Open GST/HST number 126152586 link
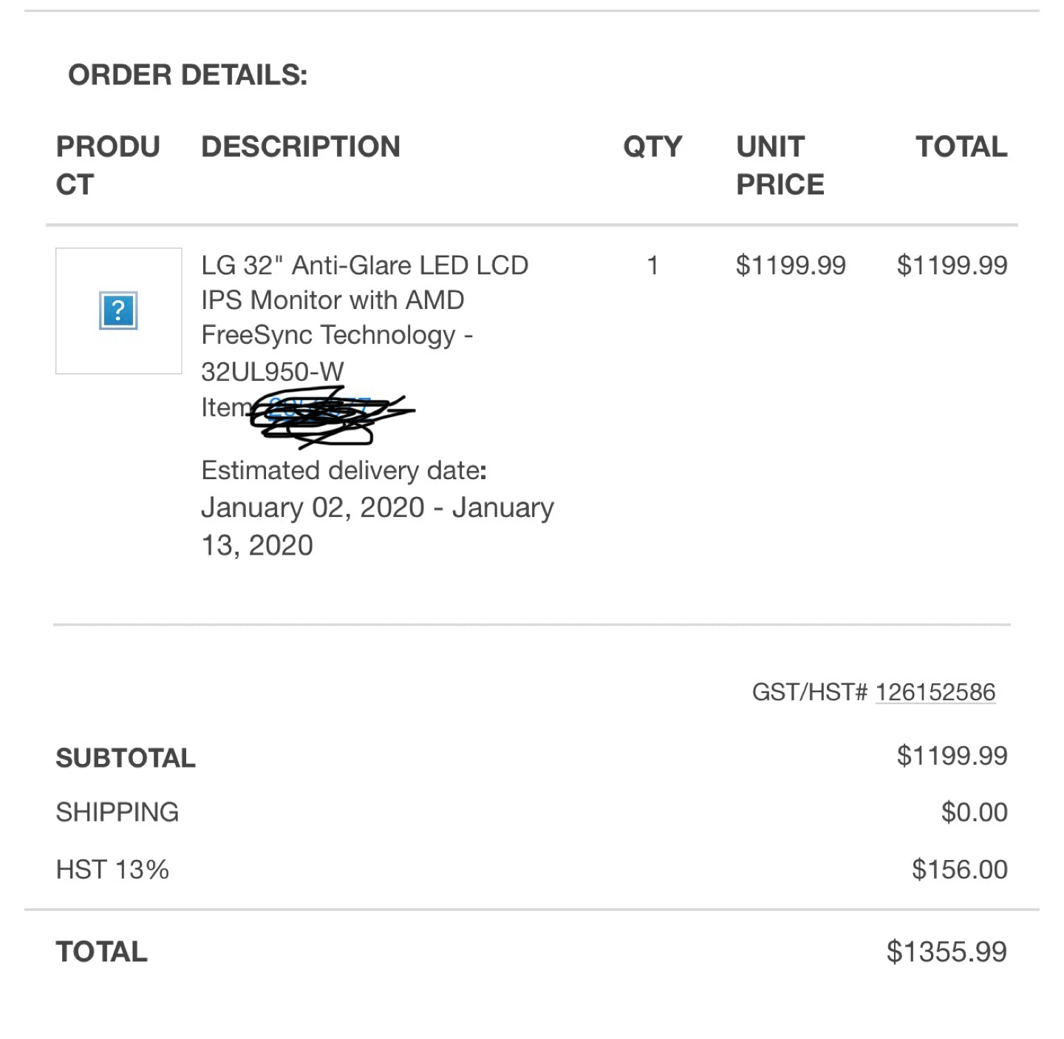Screen dimensions: 1064x1039 click(935, 692)
